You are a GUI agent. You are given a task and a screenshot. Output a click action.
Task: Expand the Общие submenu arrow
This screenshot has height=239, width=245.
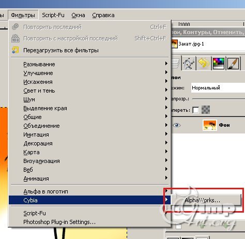(166, 116)
